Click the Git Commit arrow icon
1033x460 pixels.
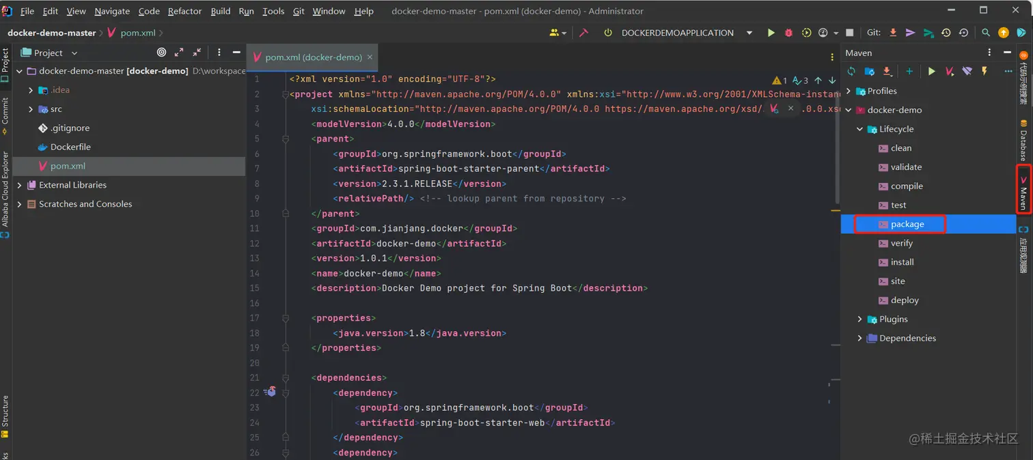click(x=911, y=33)
